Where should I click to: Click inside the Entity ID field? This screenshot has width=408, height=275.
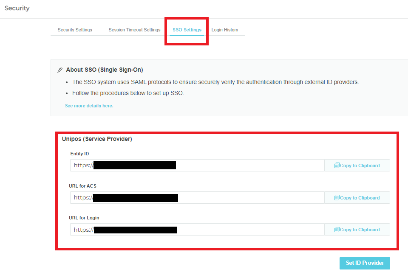[x=197, y=166]
